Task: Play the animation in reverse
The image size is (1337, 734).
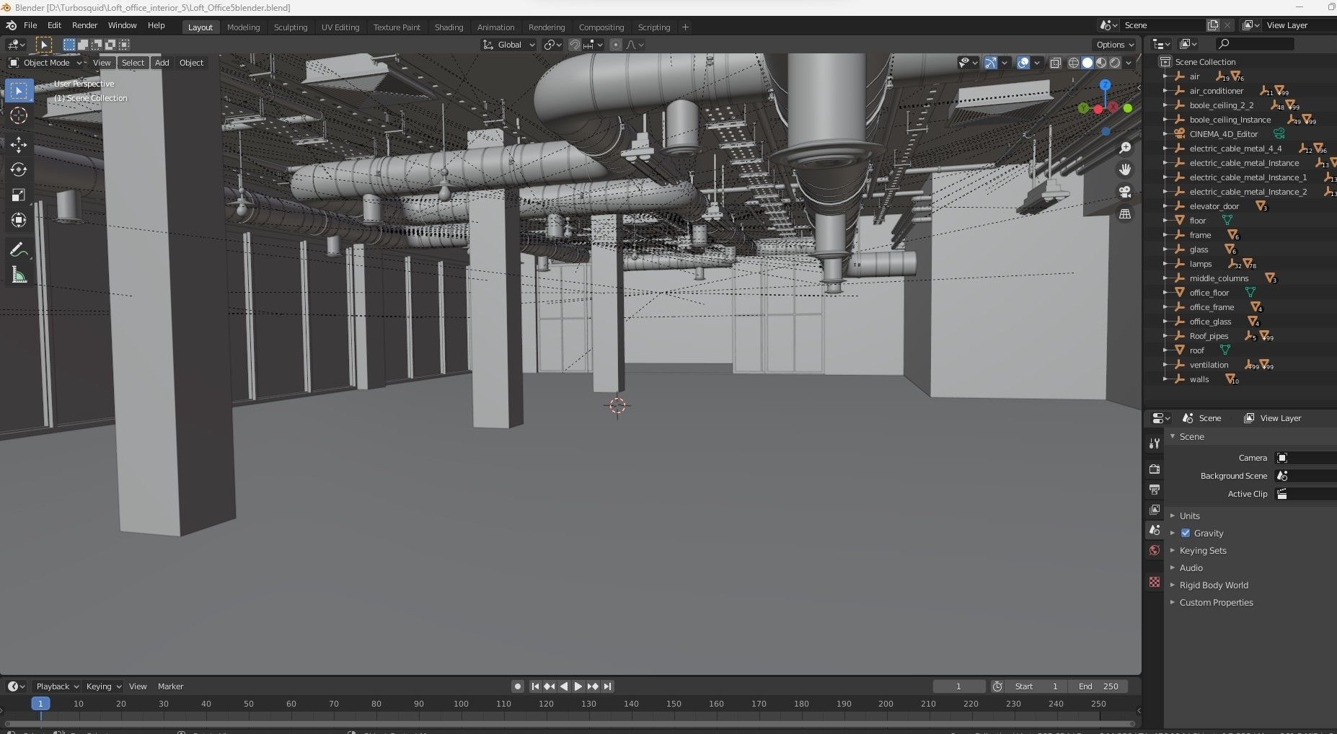Action: coord(564,686)
